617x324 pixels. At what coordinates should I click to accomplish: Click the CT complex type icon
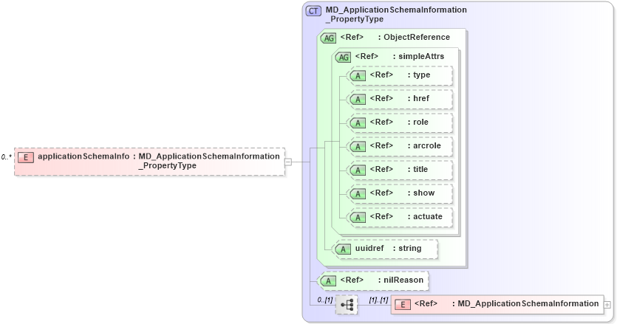tap(313, 11)
